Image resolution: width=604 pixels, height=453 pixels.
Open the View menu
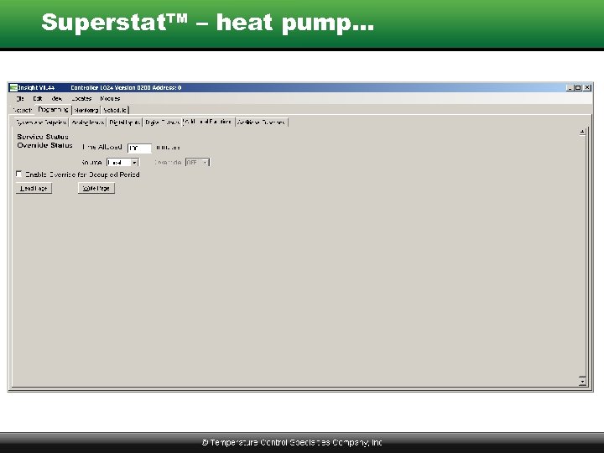click(x=57, y=99)
